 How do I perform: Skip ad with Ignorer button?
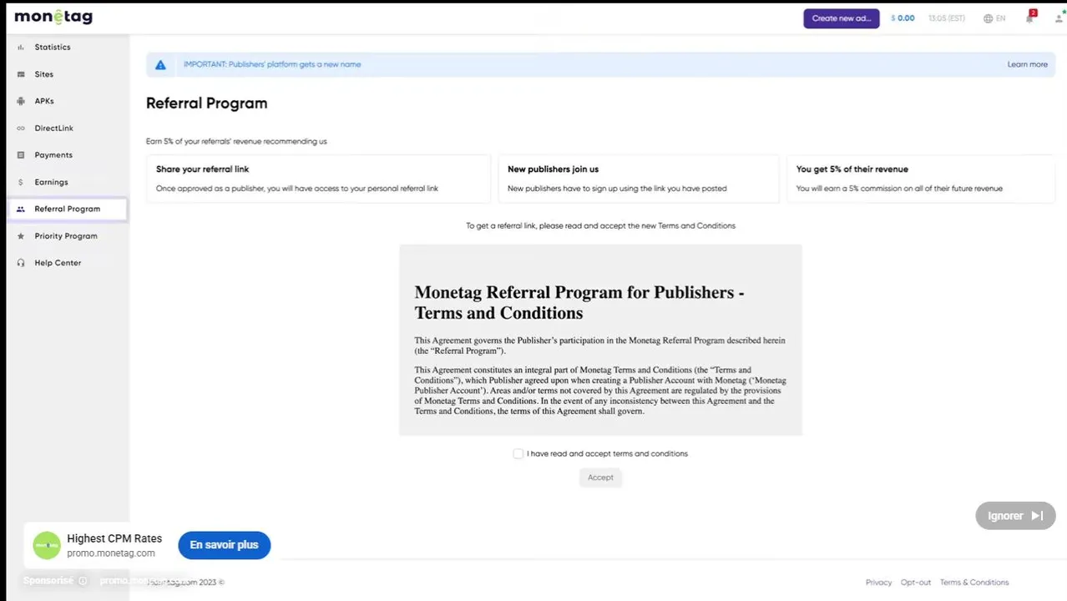[1015, 516]
